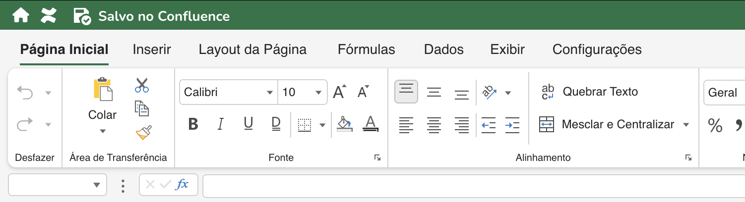Image resolution: width=745 pixels, height=202 pixels.
Task: Toggle bold formatting
Action: pyautogui.click(x=193, y=124)
